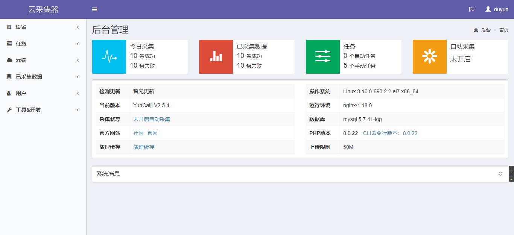514x235 pixels.
Task: Expand the 用户 sidebar menu chevron
Action: 78,93
